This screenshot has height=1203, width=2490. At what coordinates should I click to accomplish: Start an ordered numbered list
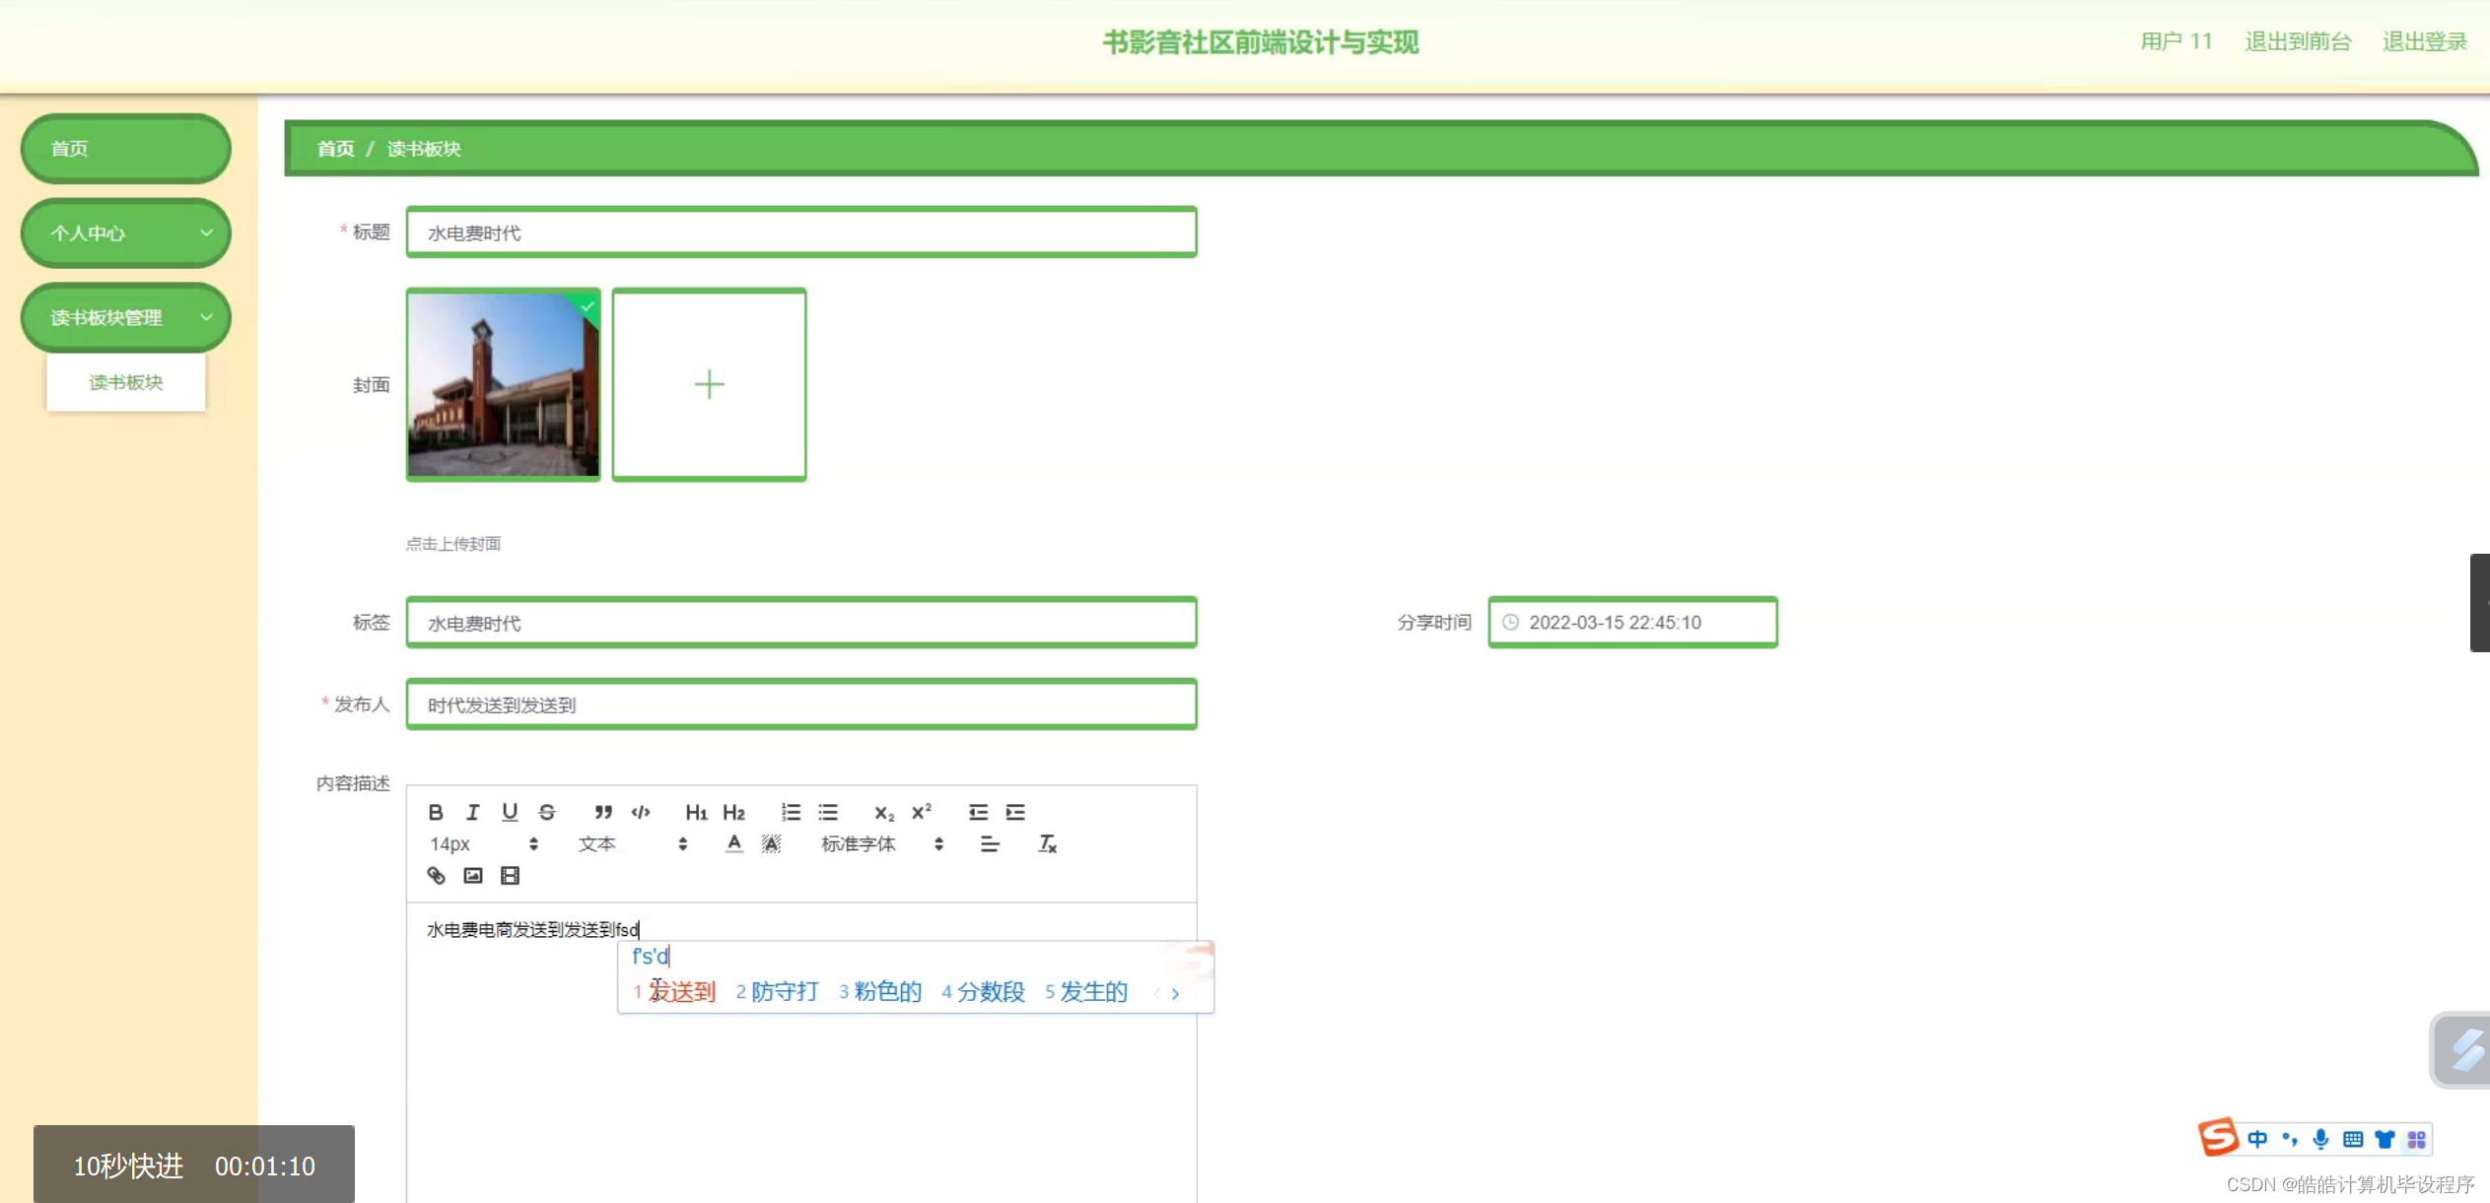click(x=791, y=812)
